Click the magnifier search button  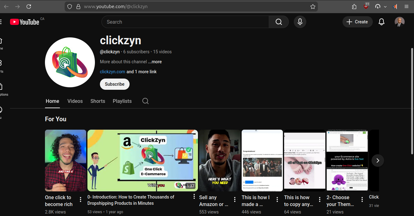(278, 22)
